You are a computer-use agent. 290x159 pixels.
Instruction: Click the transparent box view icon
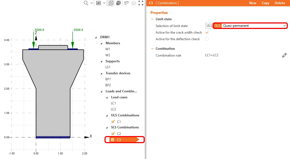pyautogui.click(x=126, y=3)
